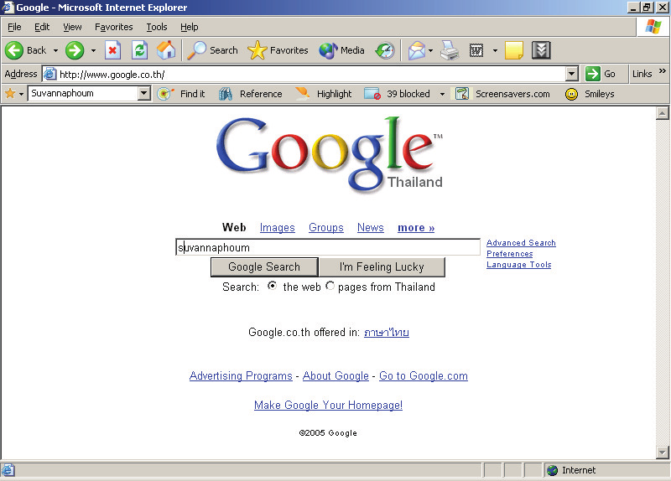Click the star icon on the search toolbar
Image resolution: width=671 pixels, height=481 pixels.
click(10, 93)
